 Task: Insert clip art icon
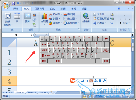click(34, 15)
